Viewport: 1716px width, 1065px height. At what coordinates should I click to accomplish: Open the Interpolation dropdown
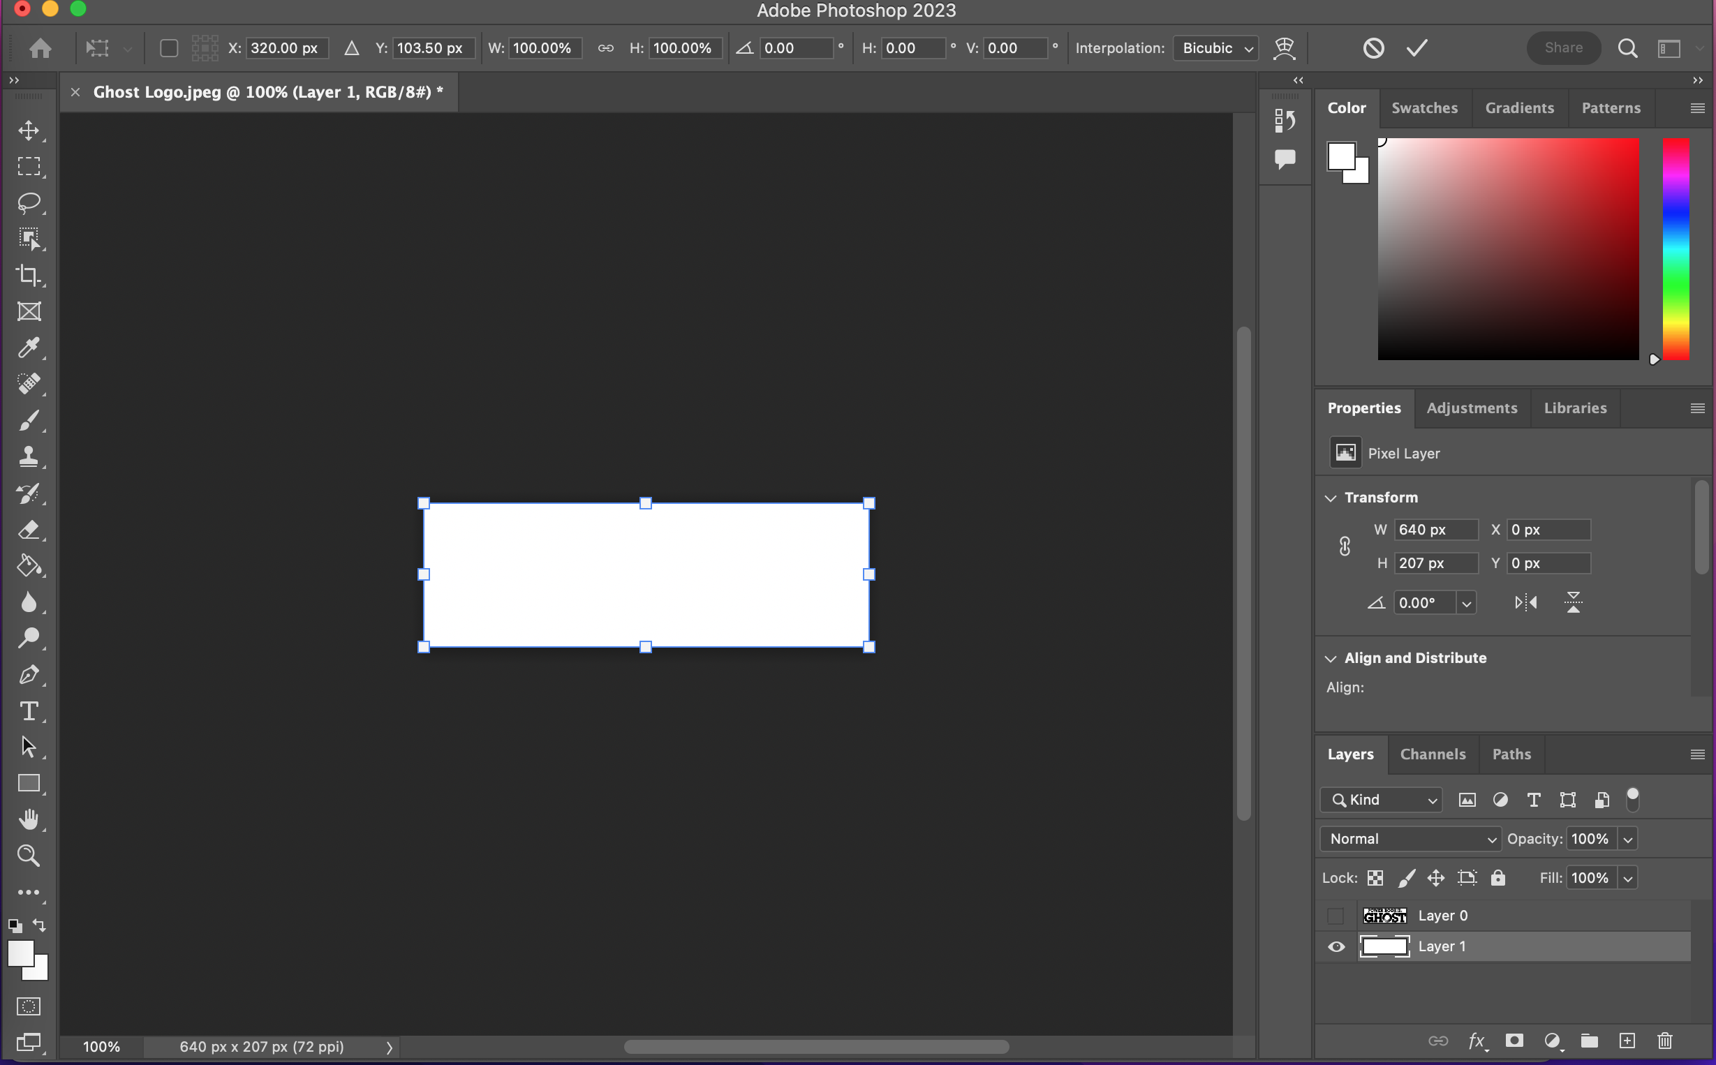[1216, 48]
